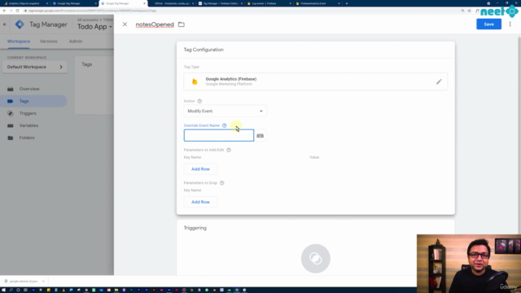
Task: Switch to Workspace tab
Action: 19,42
